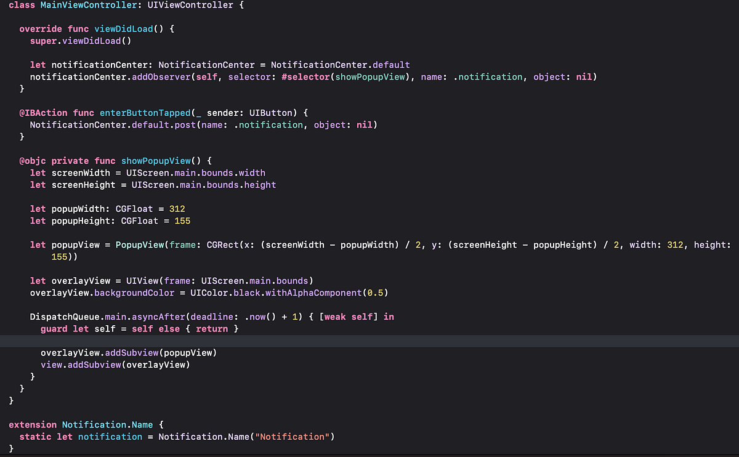Image resolution: width=739 pixels, height=457 pixels.
Task: Click the @IBAction attribute
Action: click(43, 113)
